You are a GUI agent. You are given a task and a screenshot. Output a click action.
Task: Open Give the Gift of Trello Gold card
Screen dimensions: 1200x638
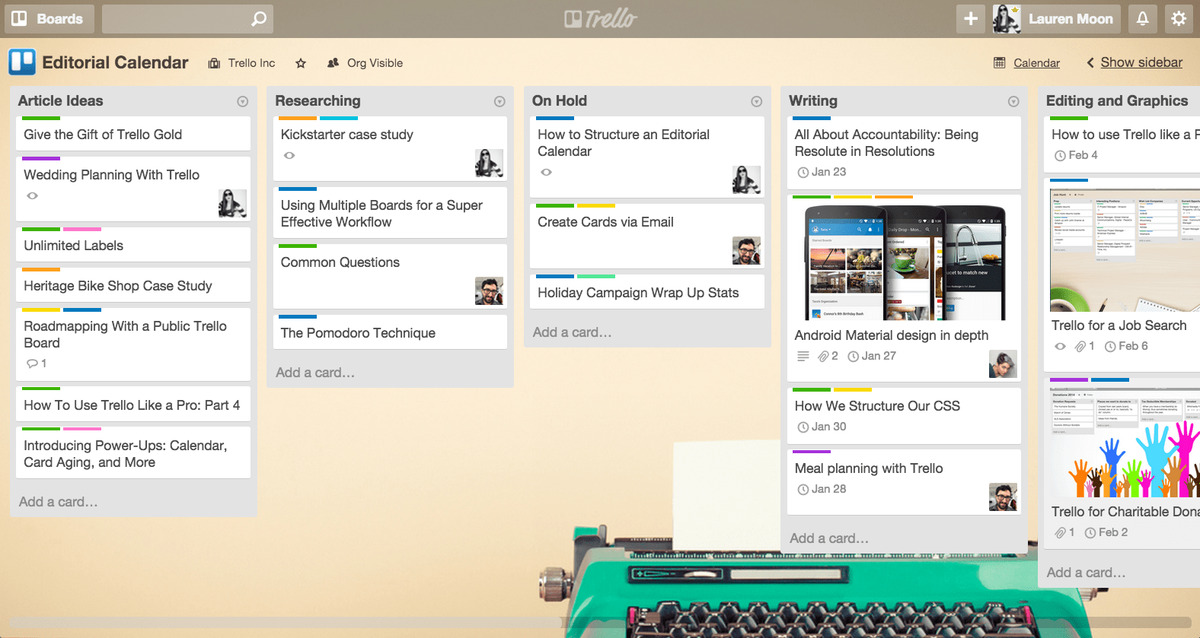pyautogui.click(x=133, y=134)
